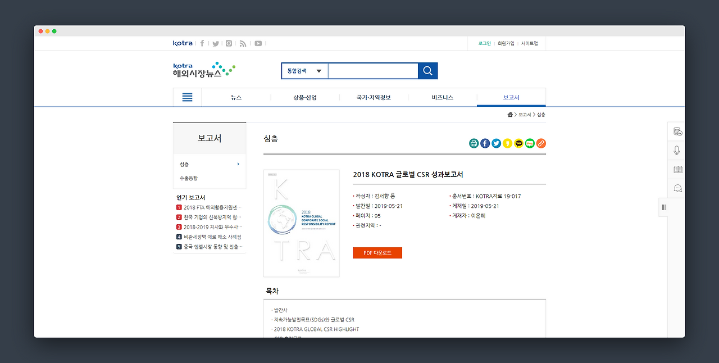Open the hamburger all-menu icon
The image size is (719, 363).
188,97
